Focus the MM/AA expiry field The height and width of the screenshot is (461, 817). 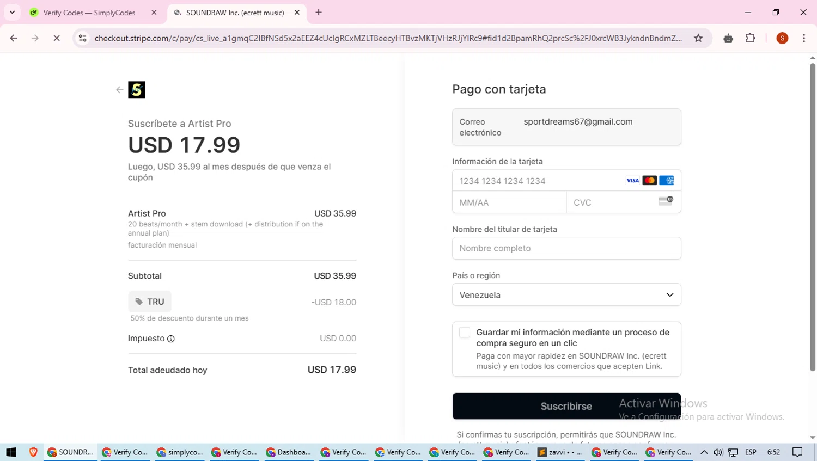[509, 202]
